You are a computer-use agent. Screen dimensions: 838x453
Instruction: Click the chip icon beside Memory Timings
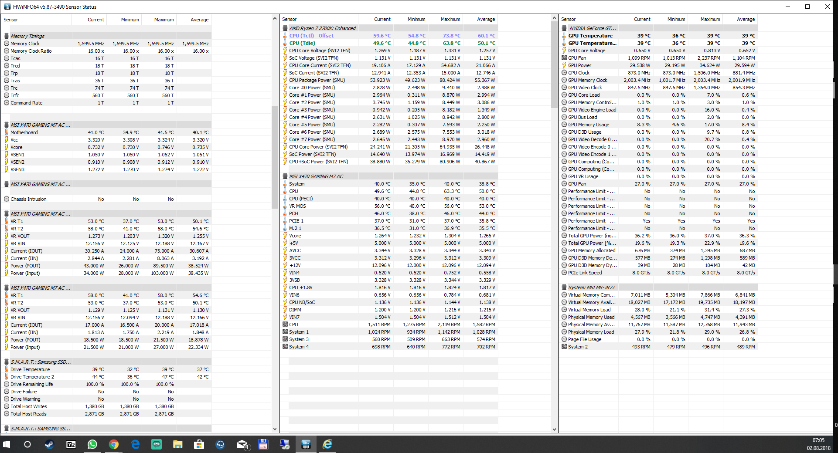click(x=7, y=36)
